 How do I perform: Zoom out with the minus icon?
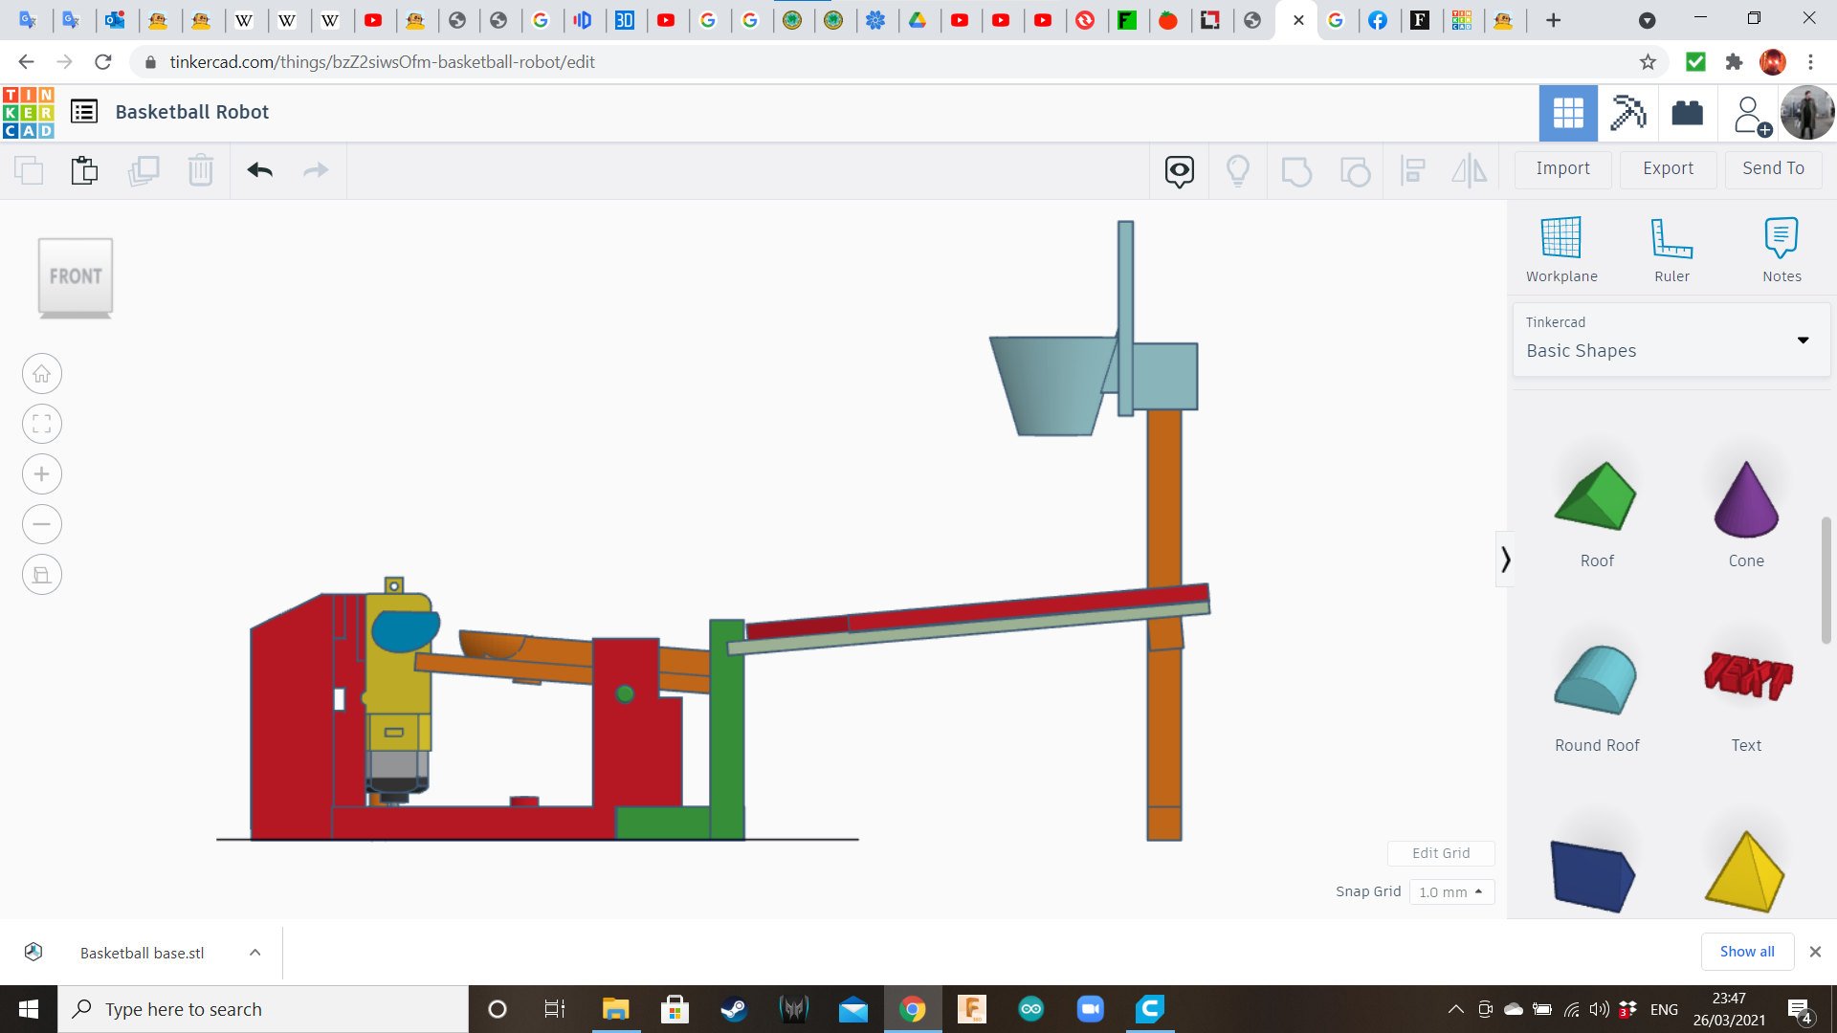(x=42, y=524)
